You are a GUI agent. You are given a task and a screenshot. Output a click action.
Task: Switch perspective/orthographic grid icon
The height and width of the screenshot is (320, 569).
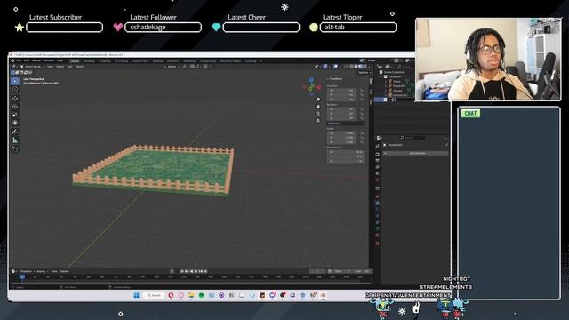click(318, 120)
